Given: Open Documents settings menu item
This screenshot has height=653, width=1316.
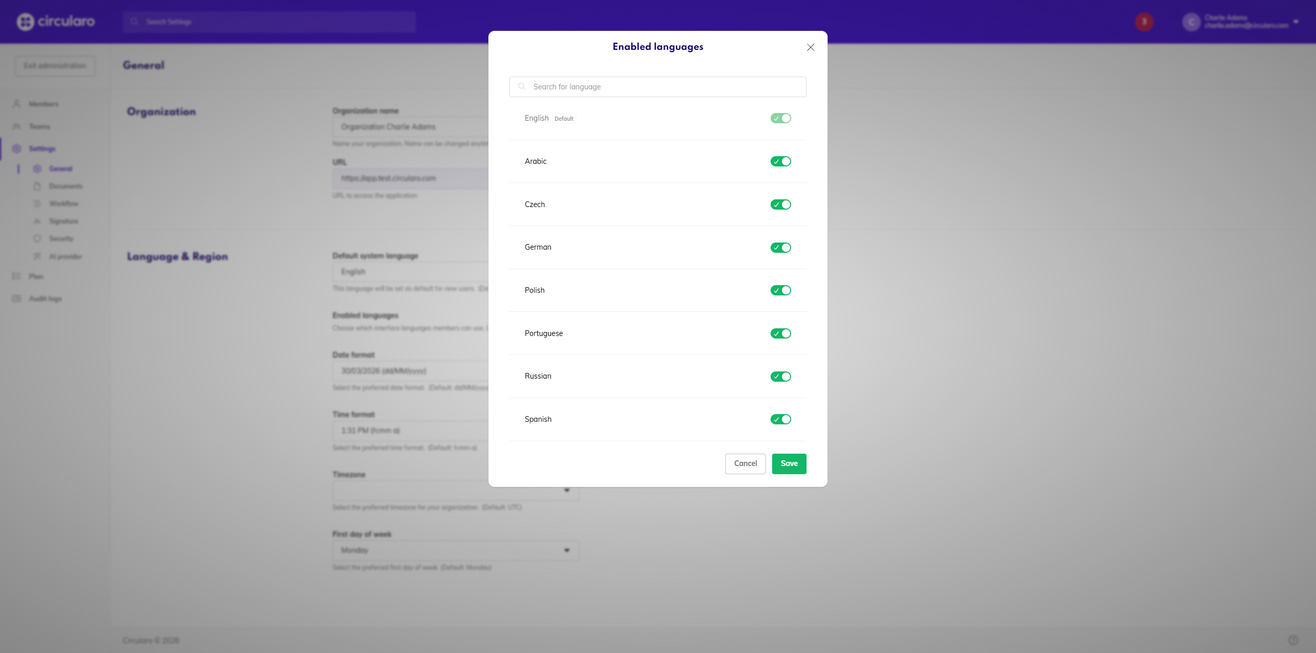Looking at the screenshot, I should tap(65, 186).
